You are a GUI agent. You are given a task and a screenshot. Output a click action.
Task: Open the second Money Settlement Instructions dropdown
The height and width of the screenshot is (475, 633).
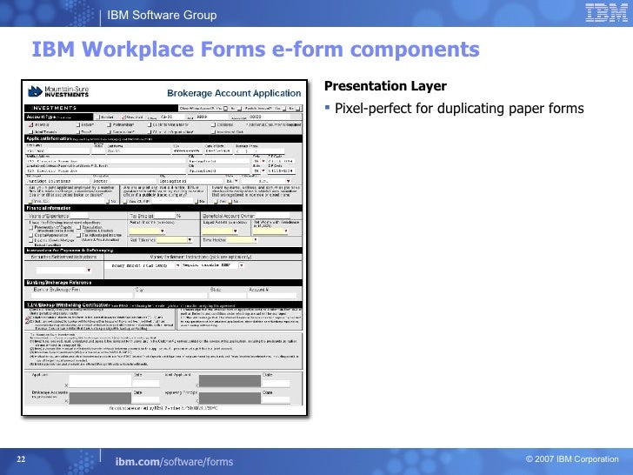[213, 265]
